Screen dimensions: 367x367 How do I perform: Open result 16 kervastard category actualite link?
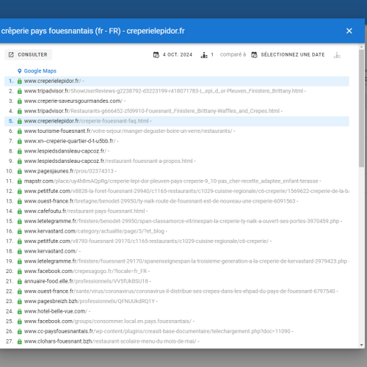[x=94, y=231]
